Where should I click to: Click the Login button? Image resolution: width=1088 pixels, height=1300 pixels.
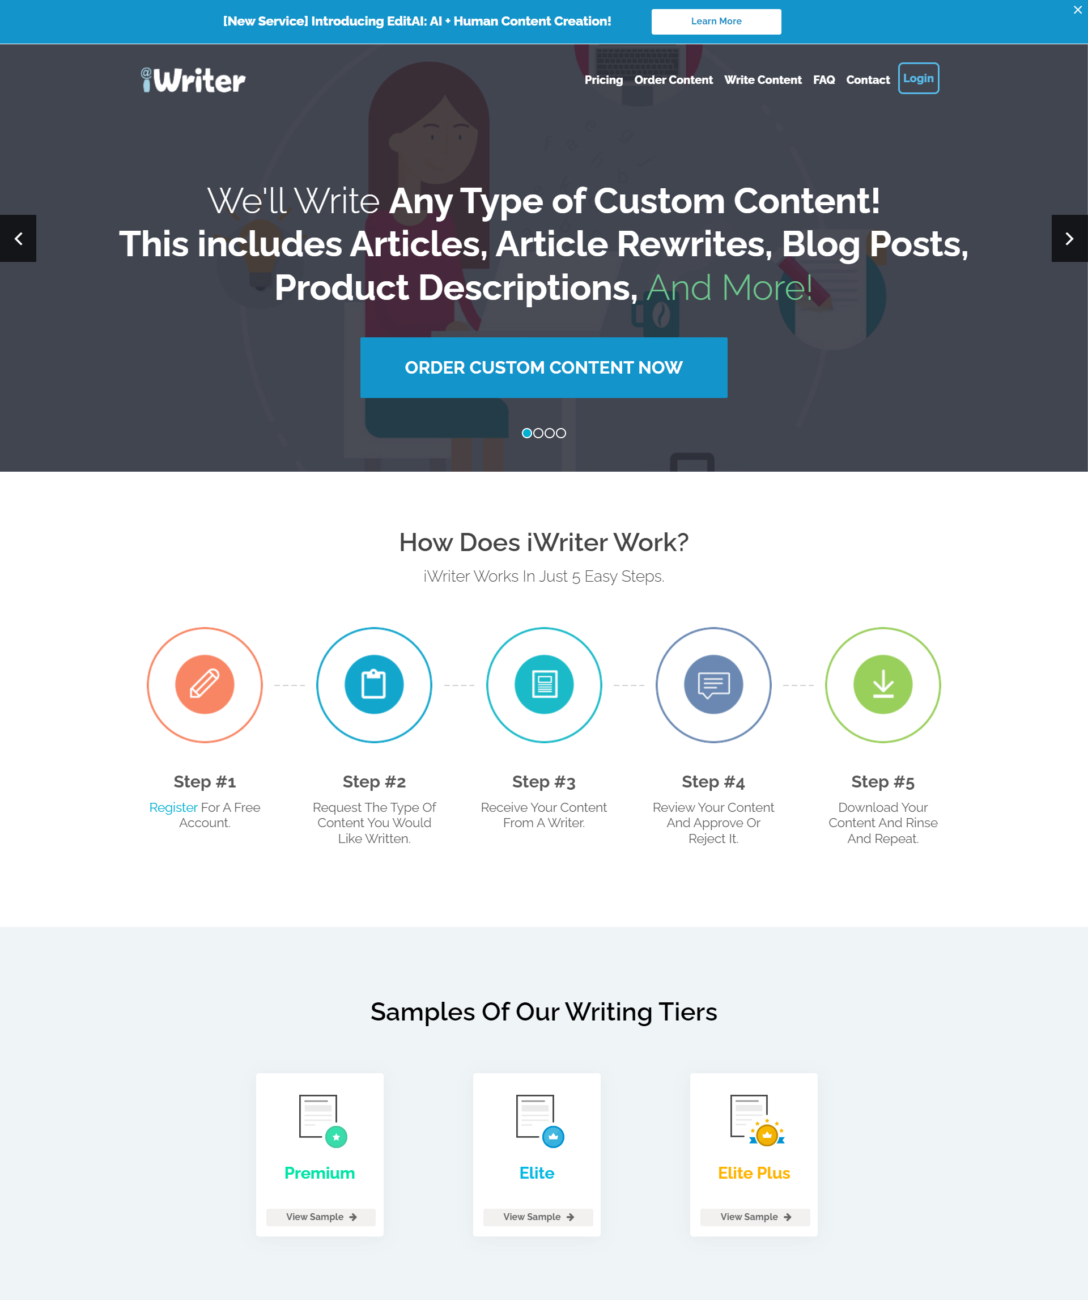click(917, 78)
